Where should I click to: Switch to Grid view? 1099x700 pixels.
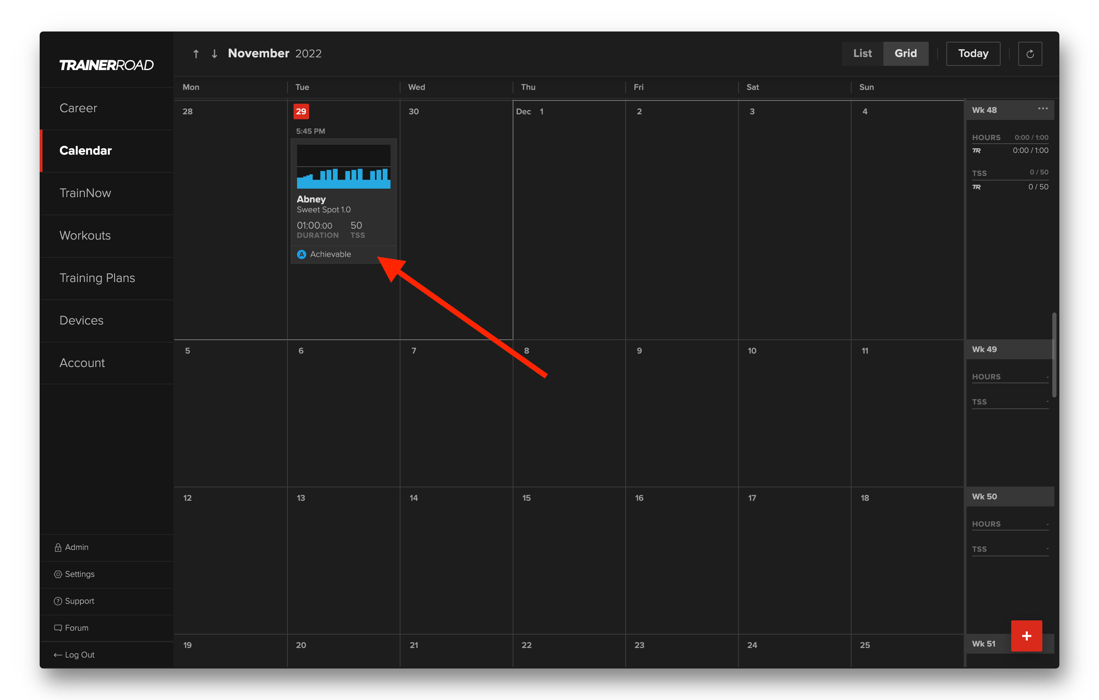tap(905, 53)
